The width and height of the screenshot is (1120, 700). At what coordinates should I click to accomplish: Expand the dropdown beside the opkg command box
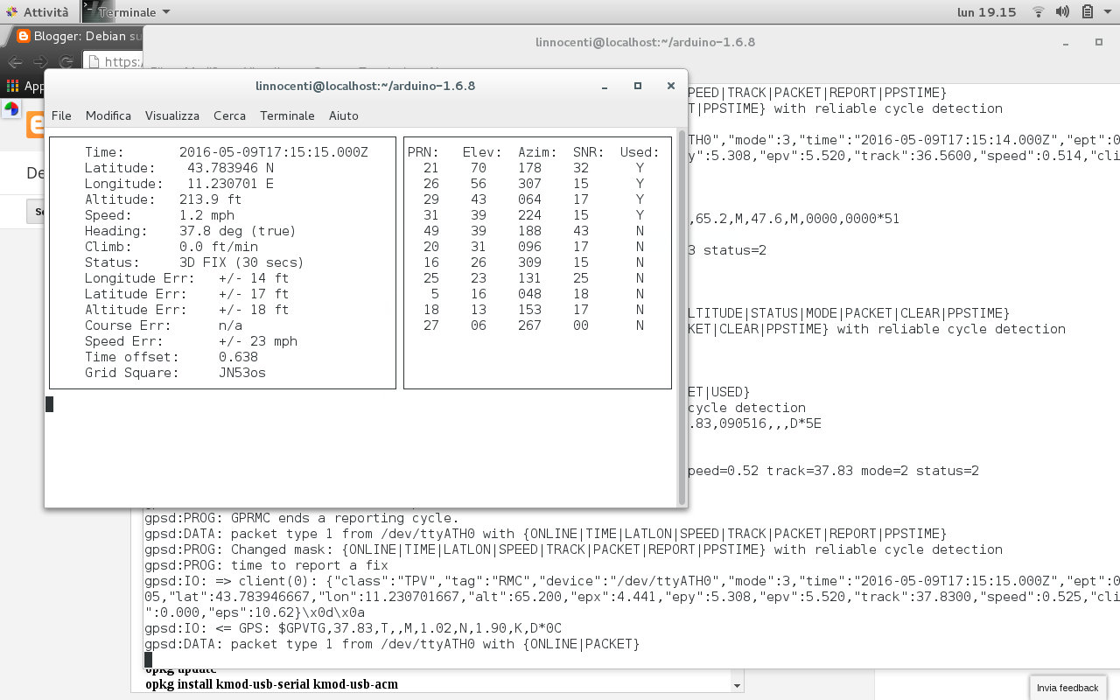click(736, 684)
